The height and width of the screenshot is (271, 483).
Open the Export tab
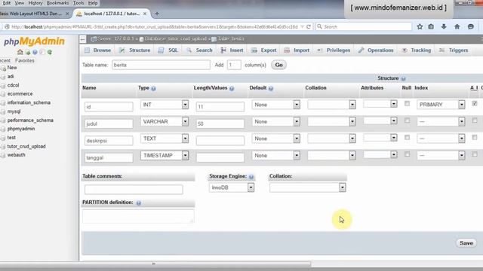tap(263, 50)
